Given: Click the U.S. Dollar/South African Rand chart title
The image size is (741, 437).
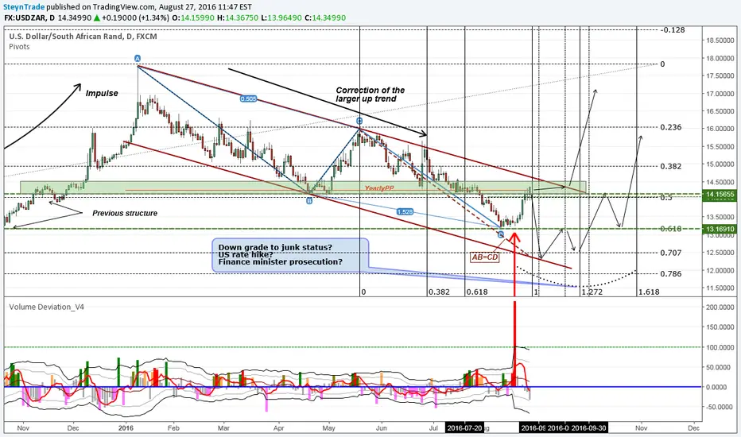Looking at the screenshot, I should [83, 37].
